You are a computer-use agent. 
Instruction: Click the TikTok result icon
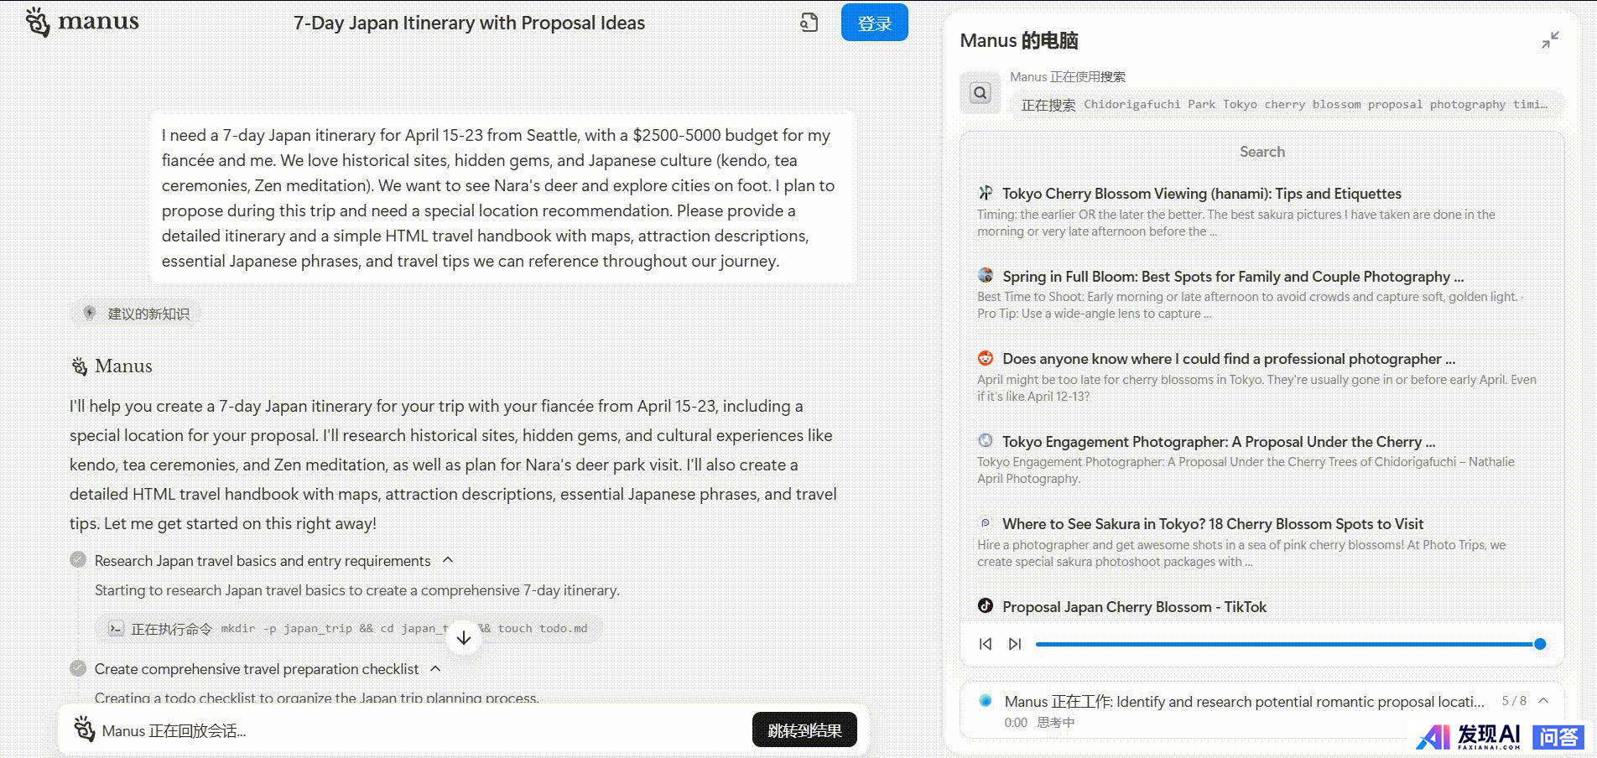[986, 606]
